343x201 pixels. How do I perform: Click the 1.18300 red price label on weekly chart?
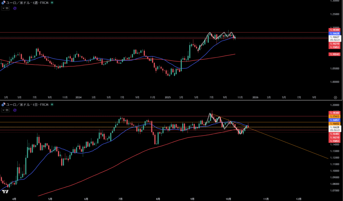point(335,30)
